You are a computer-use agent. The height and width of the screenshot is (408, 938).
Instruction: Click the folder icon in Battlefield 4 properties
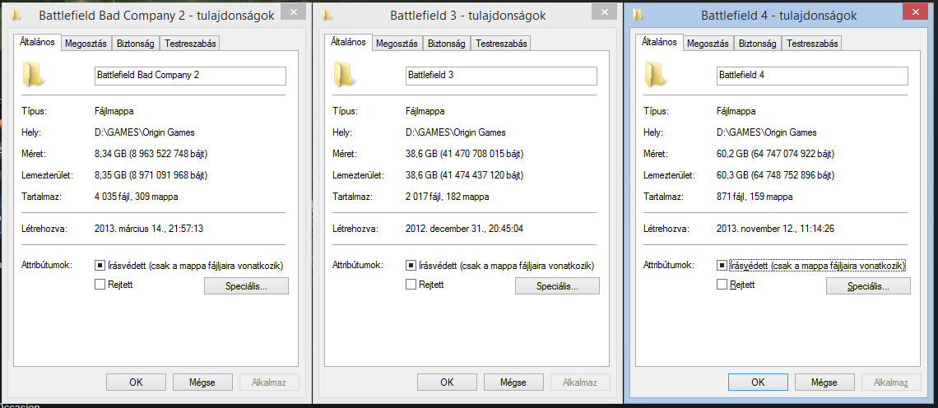pos(655,73)
